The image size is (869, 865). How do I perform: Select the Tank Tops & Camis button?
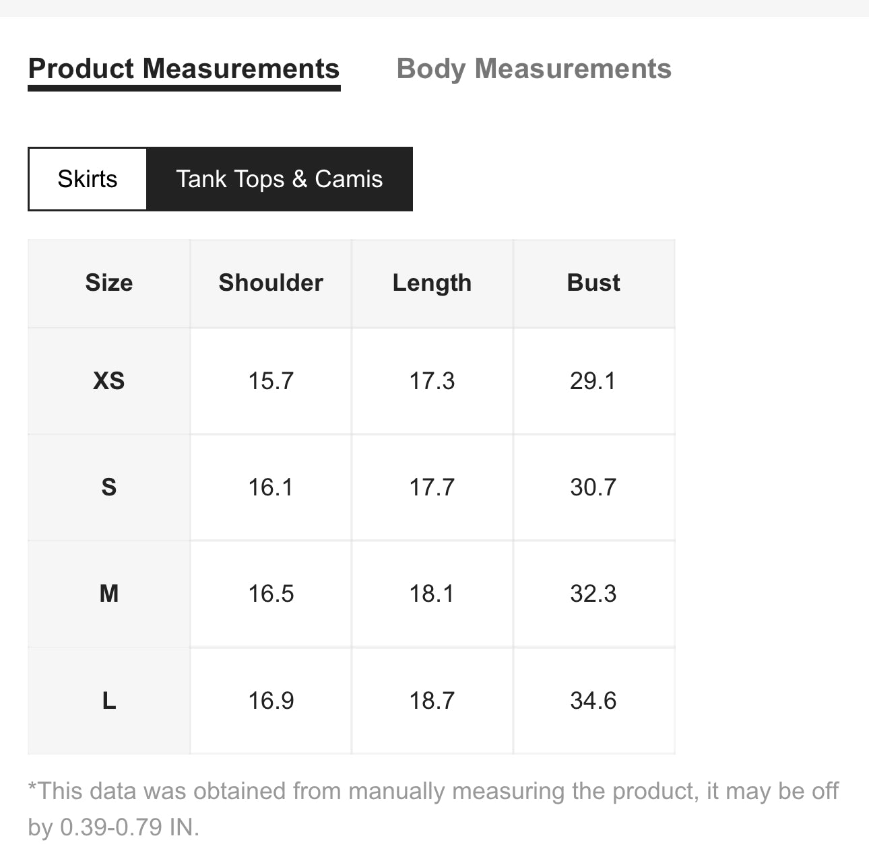(x=280, y=179)
